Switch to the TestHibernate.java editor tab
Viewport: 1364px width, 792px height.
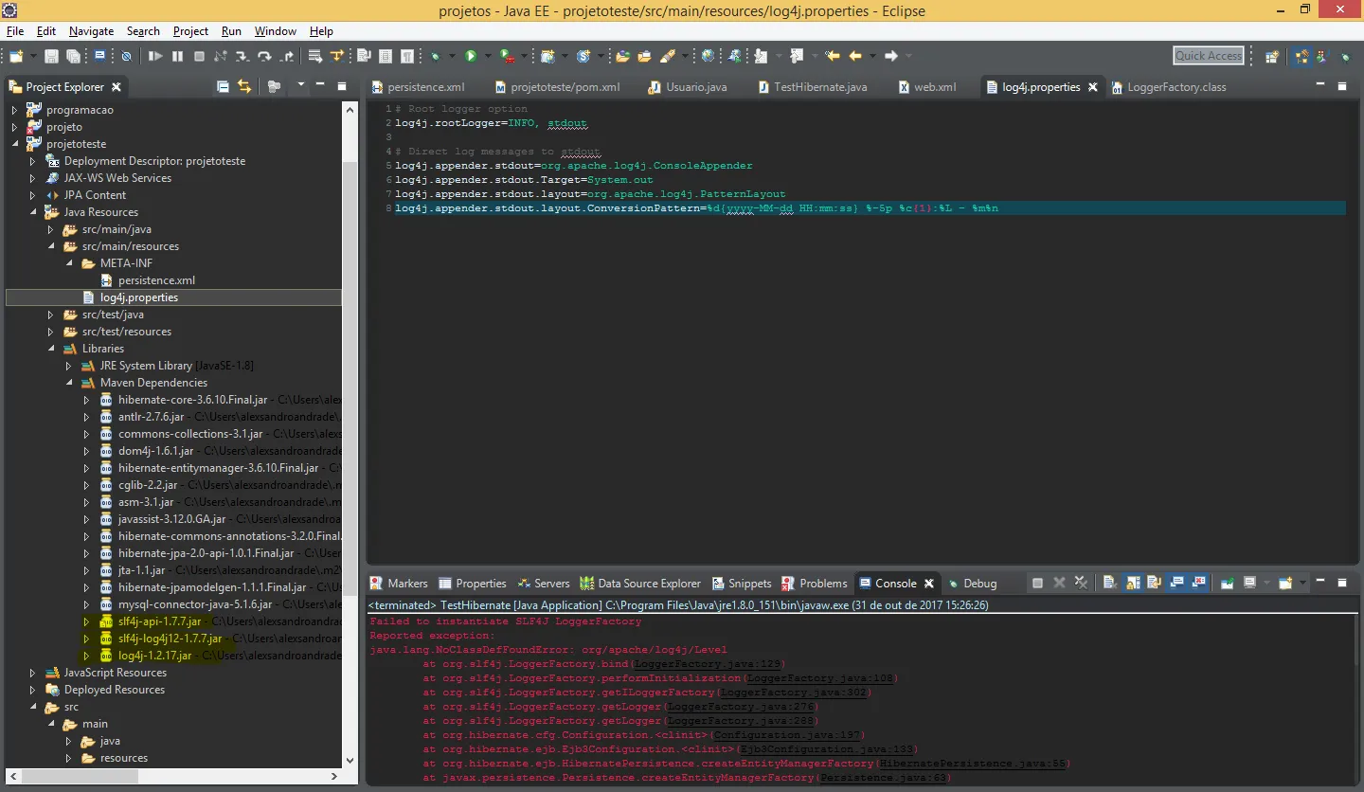(x=819, y=87)
